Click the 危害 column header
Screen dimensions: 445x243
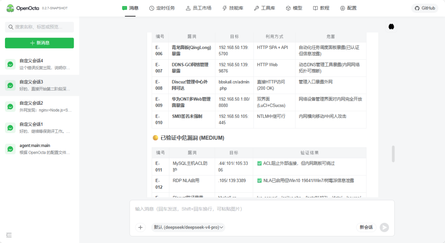coord(330,37)
